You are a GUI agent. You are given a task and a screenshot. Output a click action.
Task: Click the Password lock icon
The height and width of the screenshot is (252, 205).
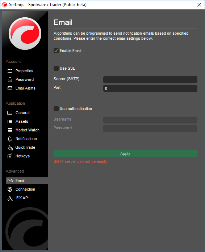pyautogui.click(x=10, y=79)
